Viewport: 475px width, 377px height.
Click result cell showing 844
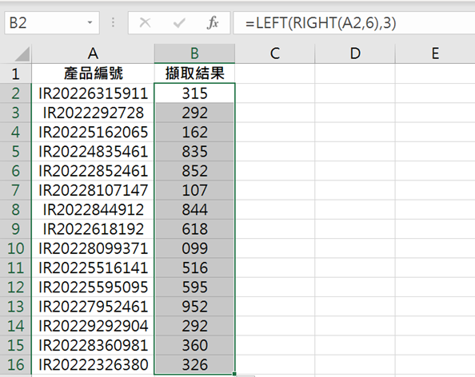pos(194,209)
